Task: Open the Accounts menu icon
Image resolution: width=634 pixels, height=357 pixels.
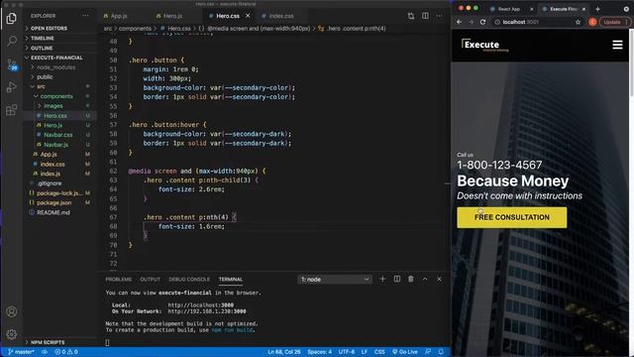Action: tap(11, 311)
